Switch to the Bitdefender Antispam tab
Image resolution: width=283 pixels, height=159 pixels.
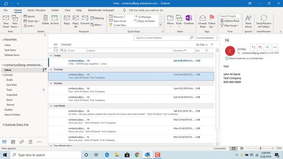[101, 10]
